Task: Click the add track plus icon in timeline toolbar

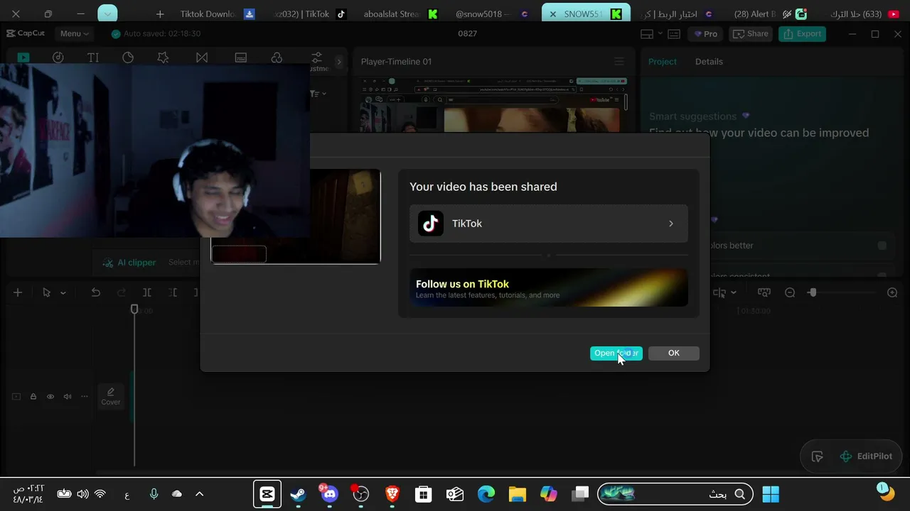Action: point(18,292)
